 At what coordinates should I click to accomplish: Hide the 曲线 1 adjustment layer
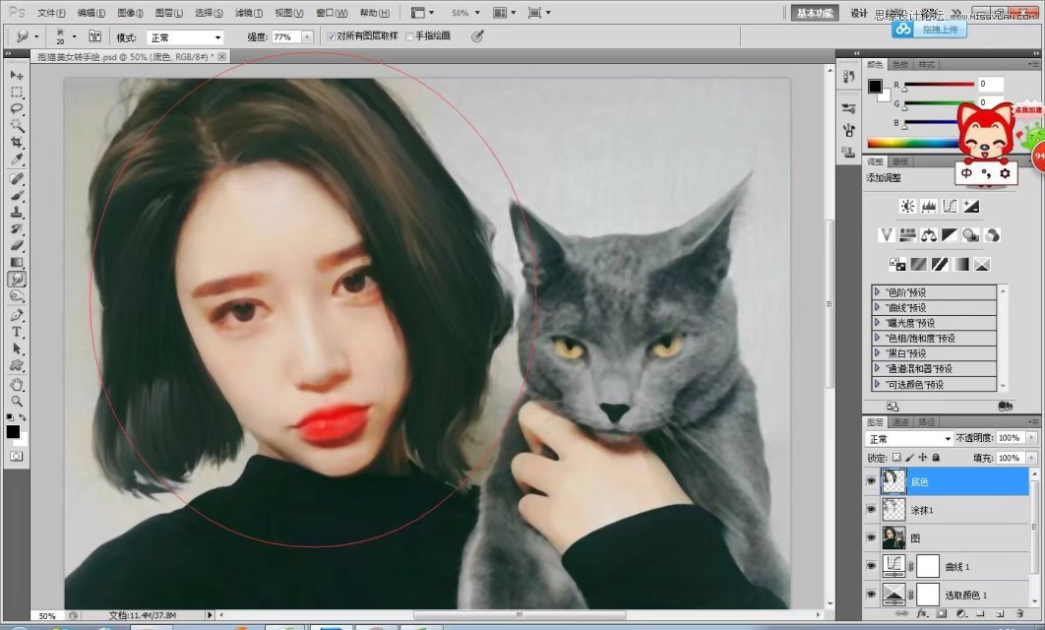tap(871, 566)
